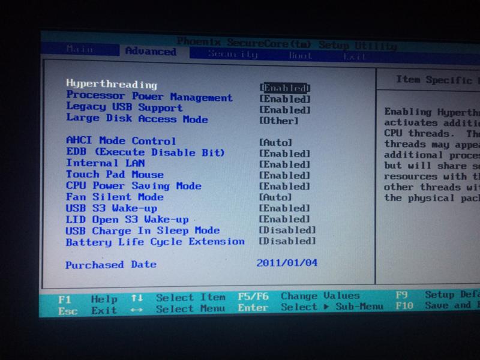Click the Phoenix SecureCore Setup Utility title
This screenshot has height=360, width=480.
click(287, 43)
